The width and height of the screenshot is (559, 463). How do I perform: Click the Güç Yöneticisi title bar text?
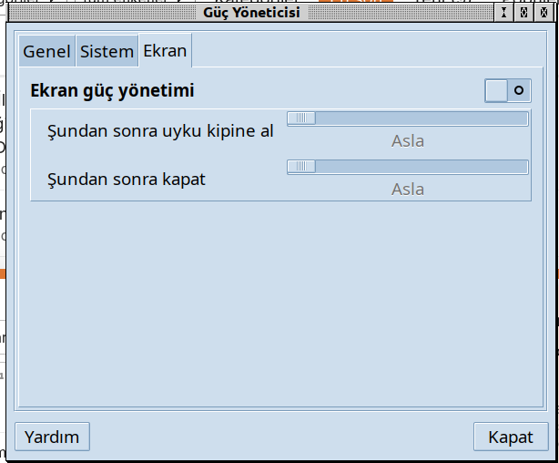pos(251,13)
